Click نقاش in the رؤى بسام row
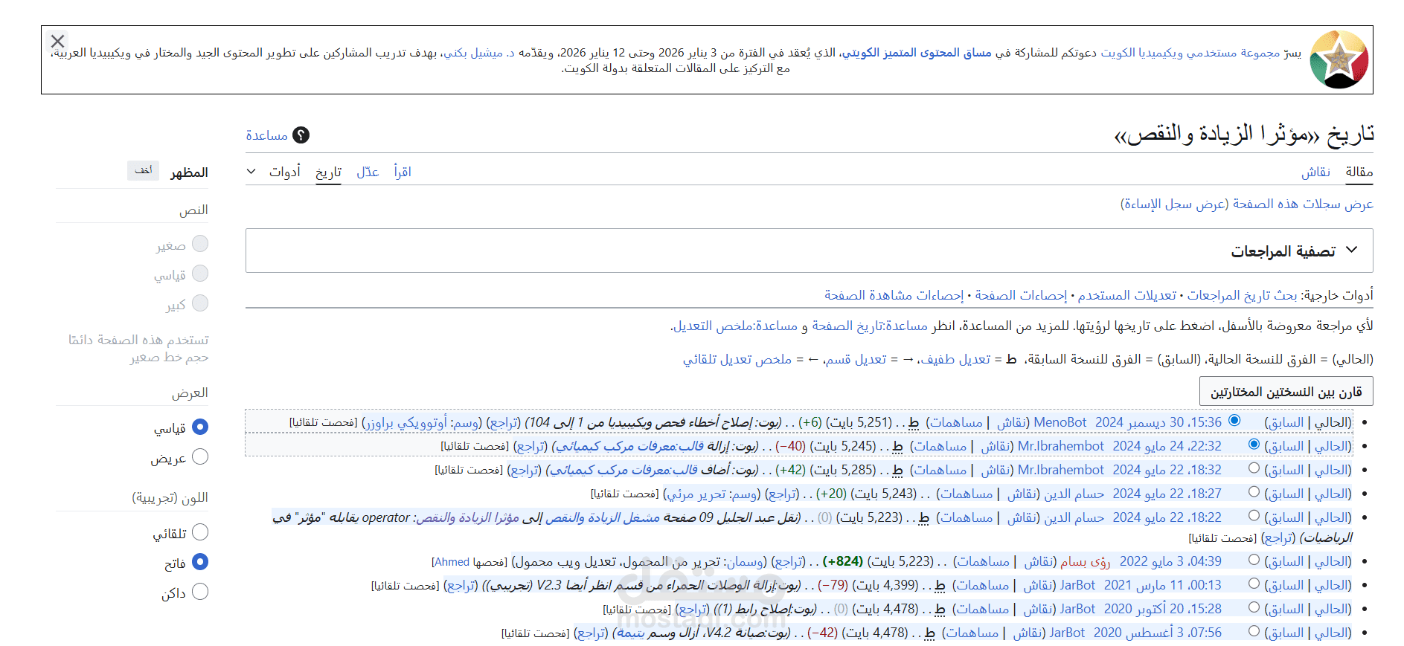The height and width of the screenshot is (646, 1404). point(1039,561)
